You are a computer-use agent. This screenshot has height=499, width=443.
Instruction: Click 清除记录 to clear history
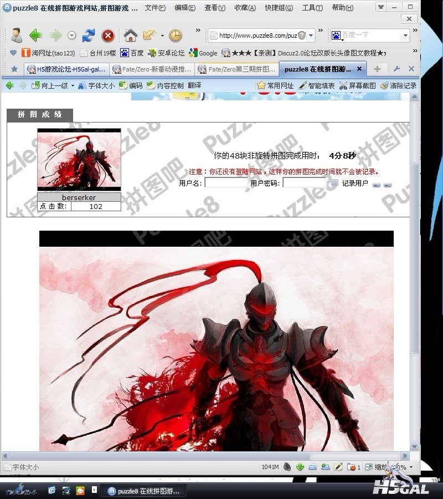(x=398, y=86)
